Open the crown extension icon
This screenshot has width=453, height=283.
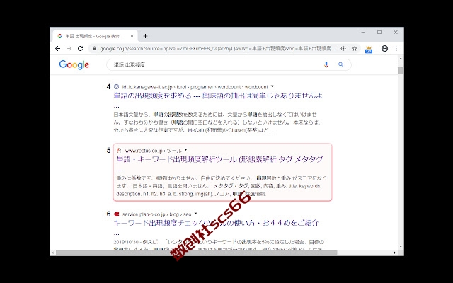pyautogui.click(x=369, y=49)
